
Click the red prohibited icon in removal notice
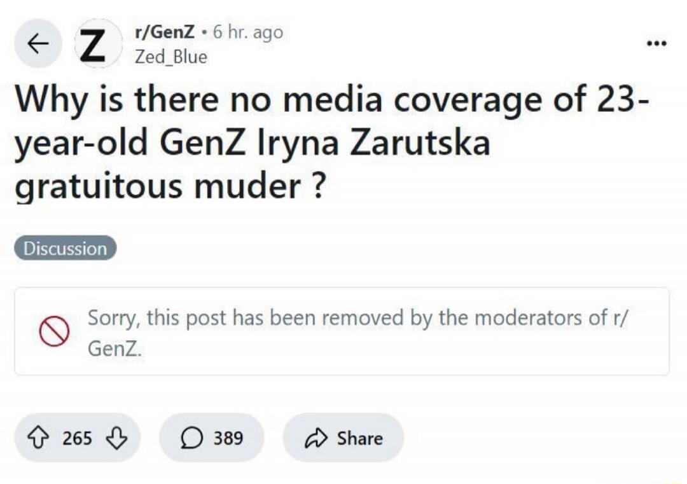click(54, 331)
